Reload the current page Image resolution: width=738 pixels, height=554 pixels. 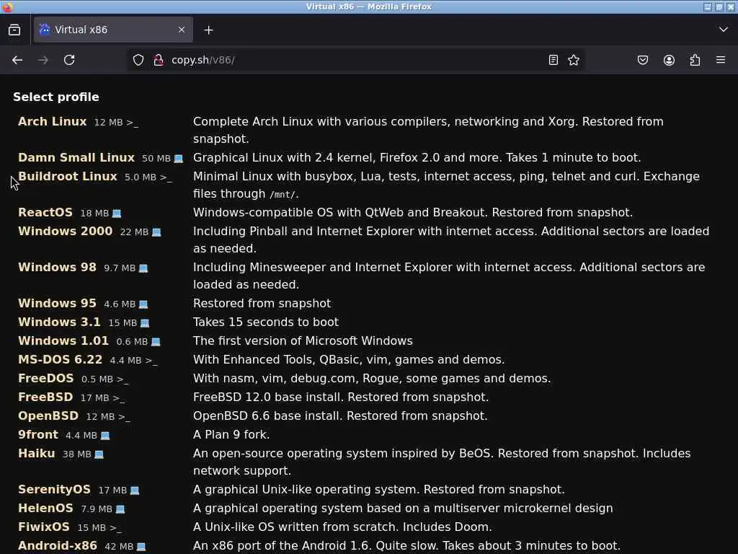coord(69,60)
